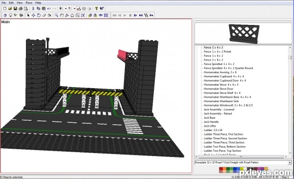Click the parts list scroll-down arrow
Screen dimensions: 294x179
290,154
